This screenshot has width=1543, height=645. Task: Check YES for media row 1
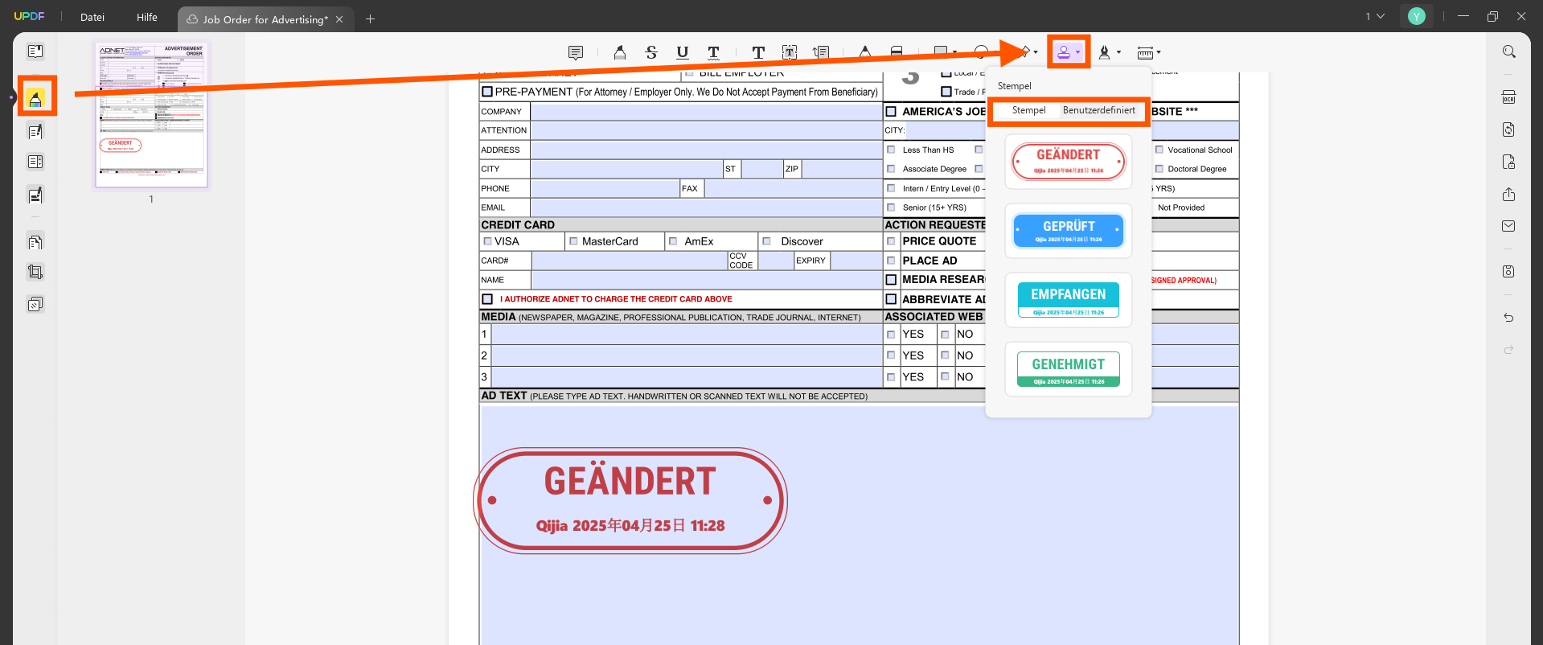coord(891,335)
